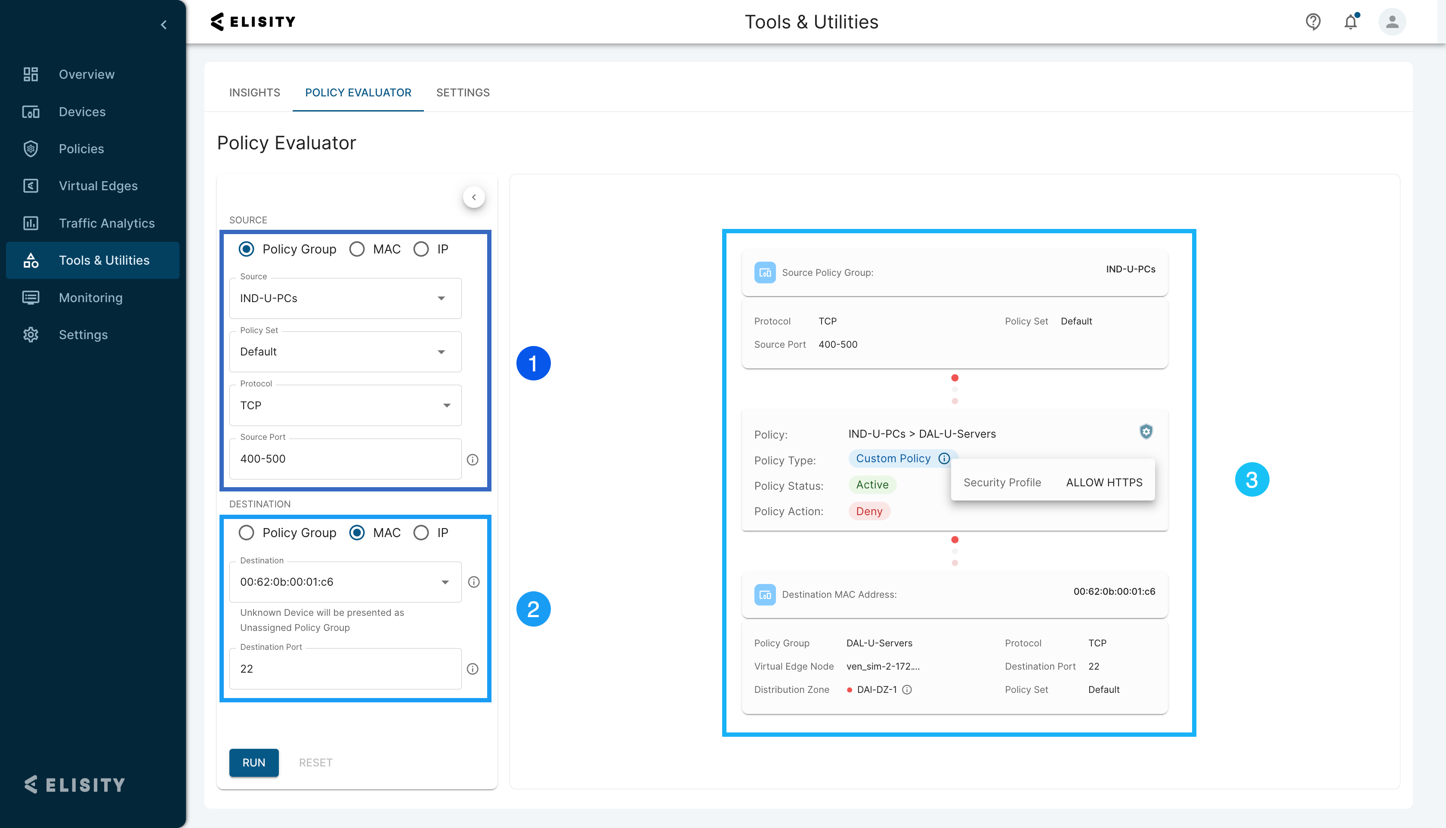Click the policy name IND-U-PCs > DAL-U-Servers
1446x828 pixels.
[x=922, y=434]
